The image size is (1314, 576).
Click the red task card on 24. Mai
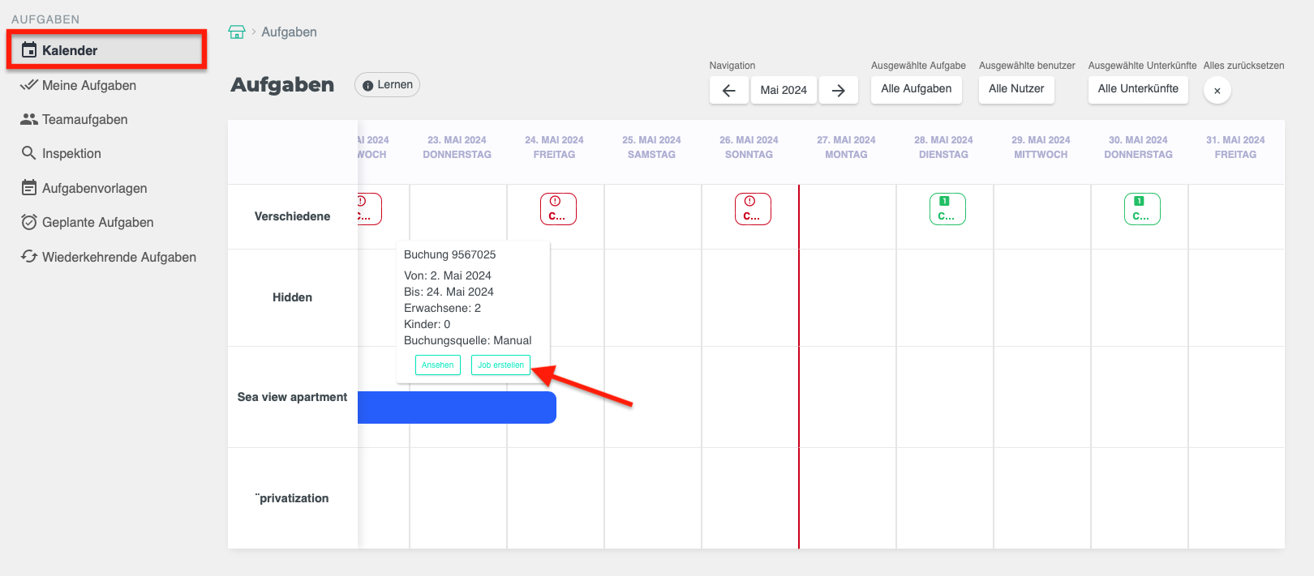pyautogui.click(x=558, y=209)
